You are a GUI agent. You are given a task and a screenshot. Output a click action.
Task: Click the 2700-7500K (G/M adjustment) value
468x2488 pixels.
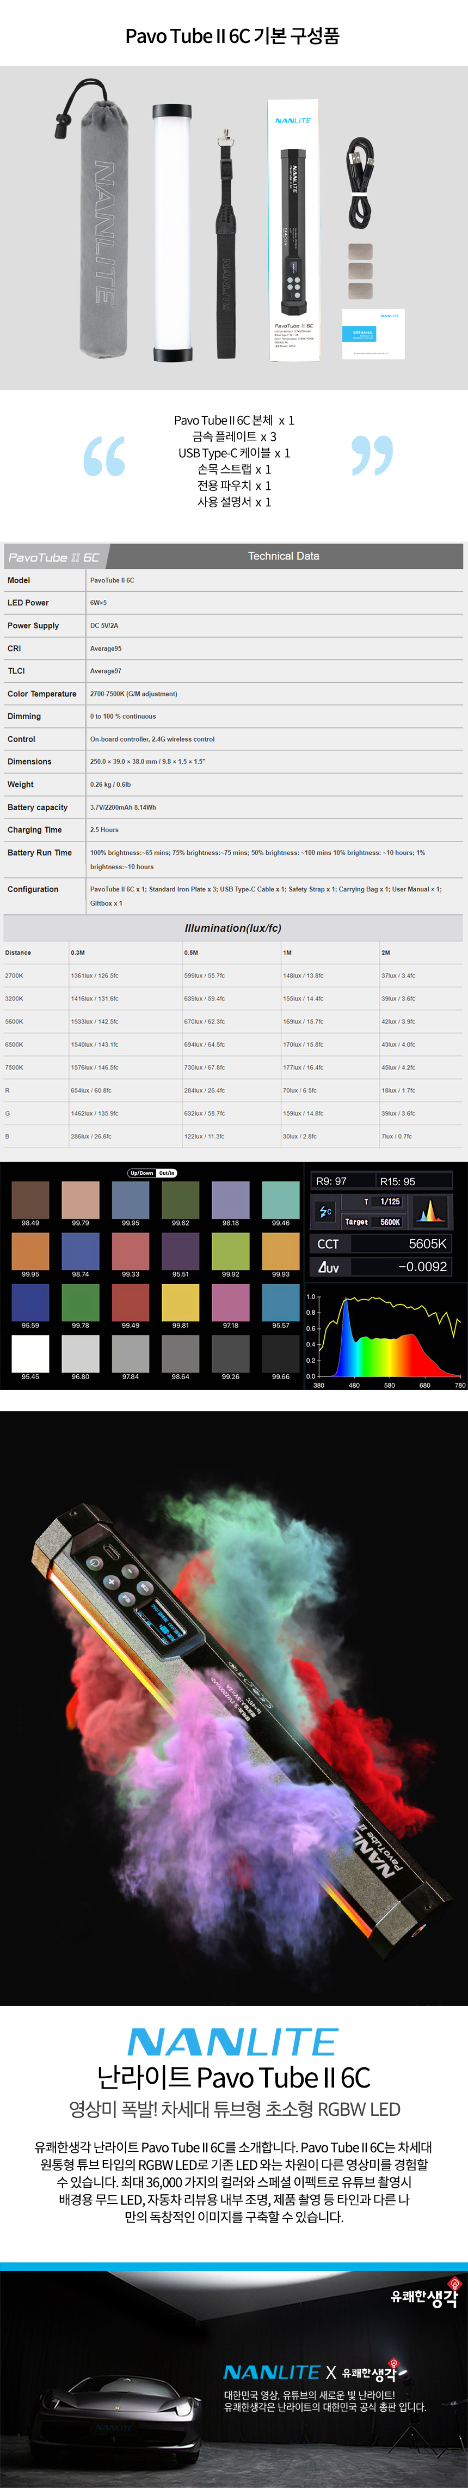pos(133,694)
